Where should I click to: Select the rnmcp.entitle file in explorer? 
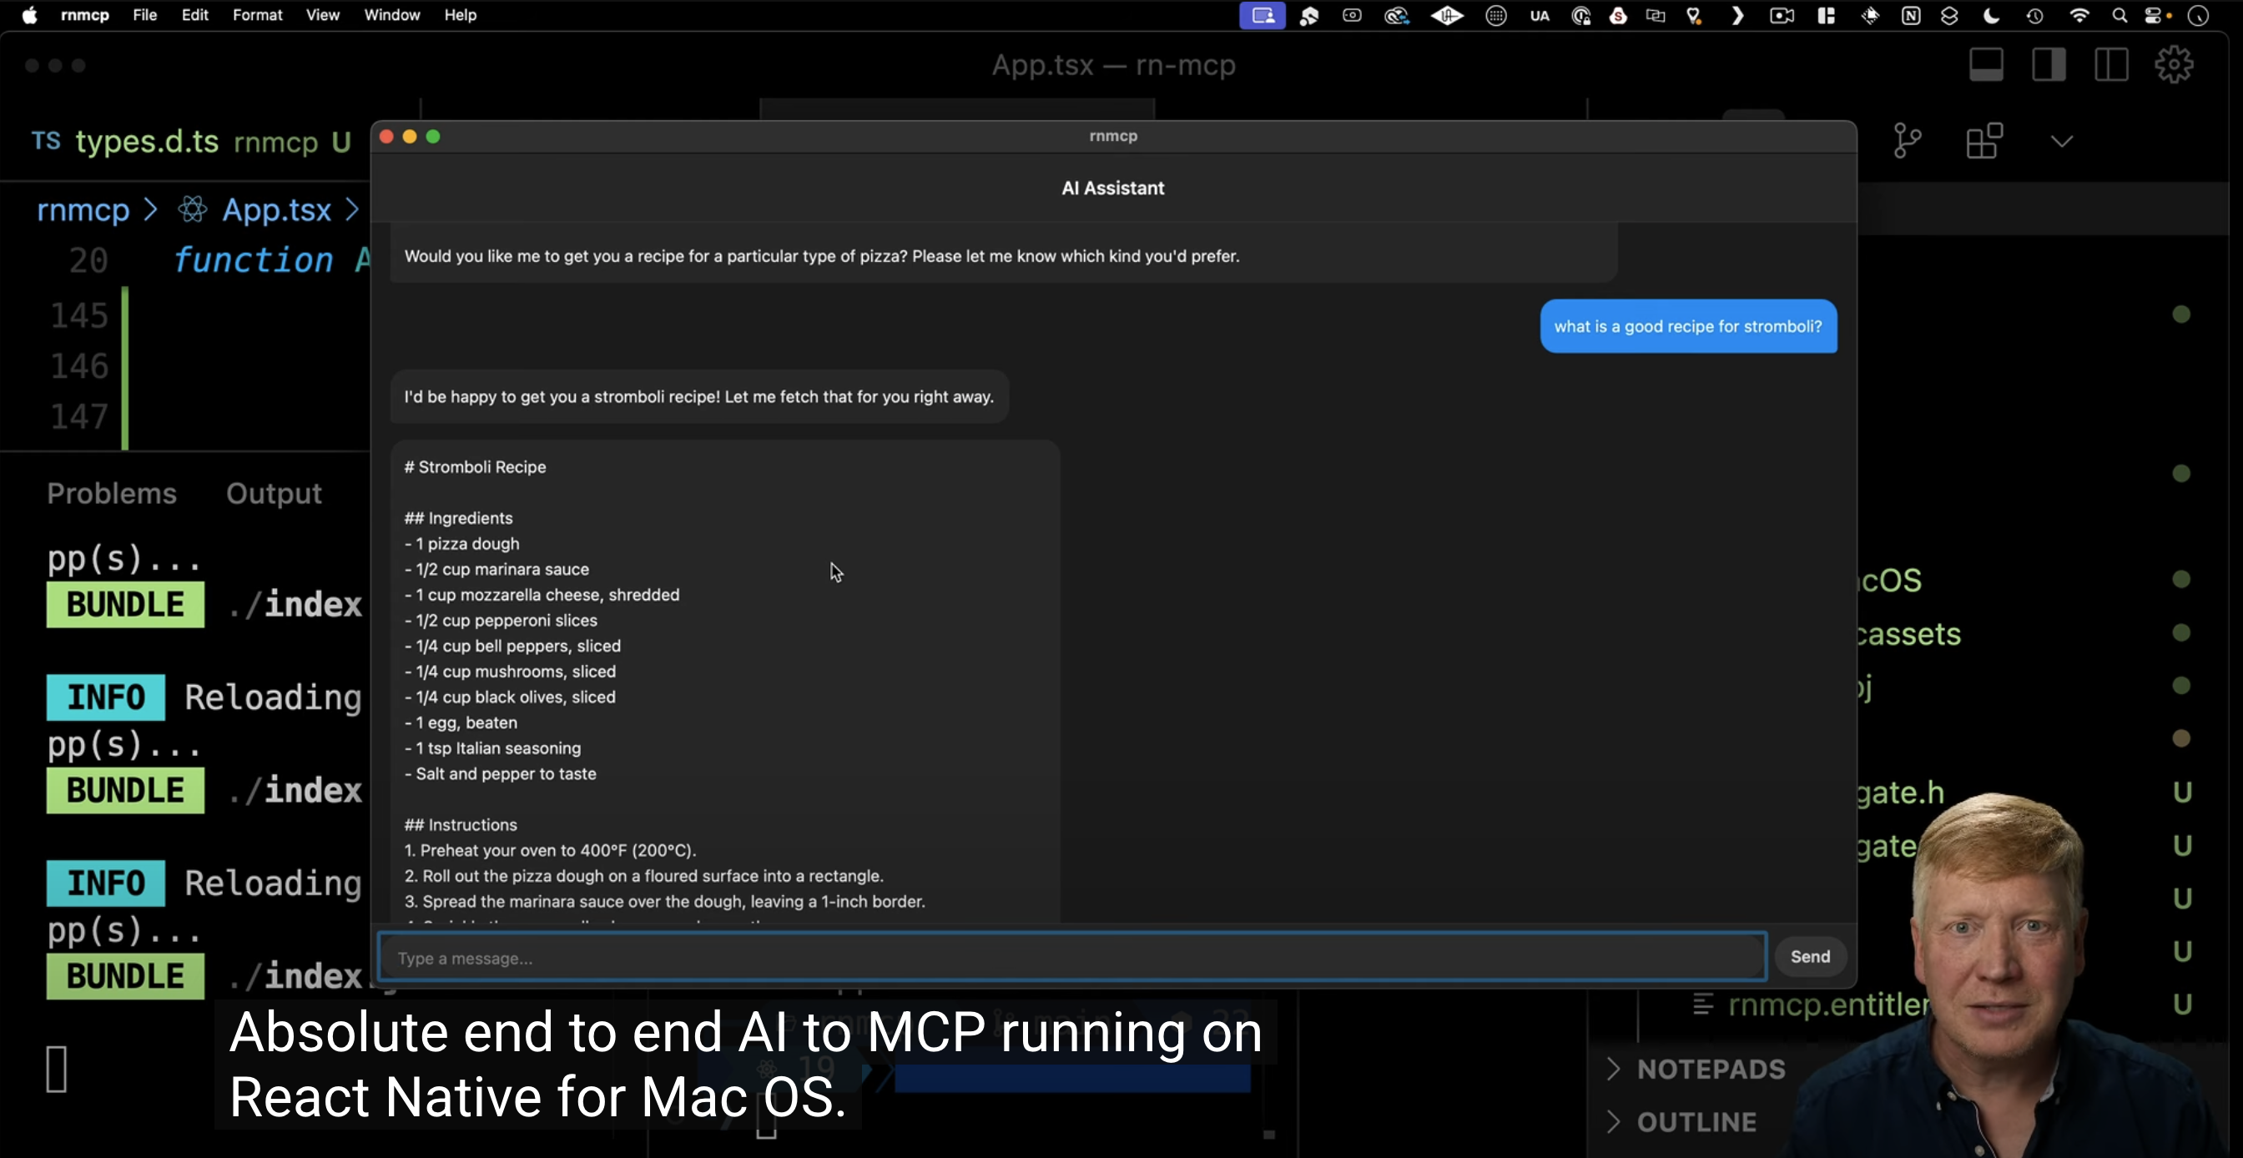[1827, 1004]
